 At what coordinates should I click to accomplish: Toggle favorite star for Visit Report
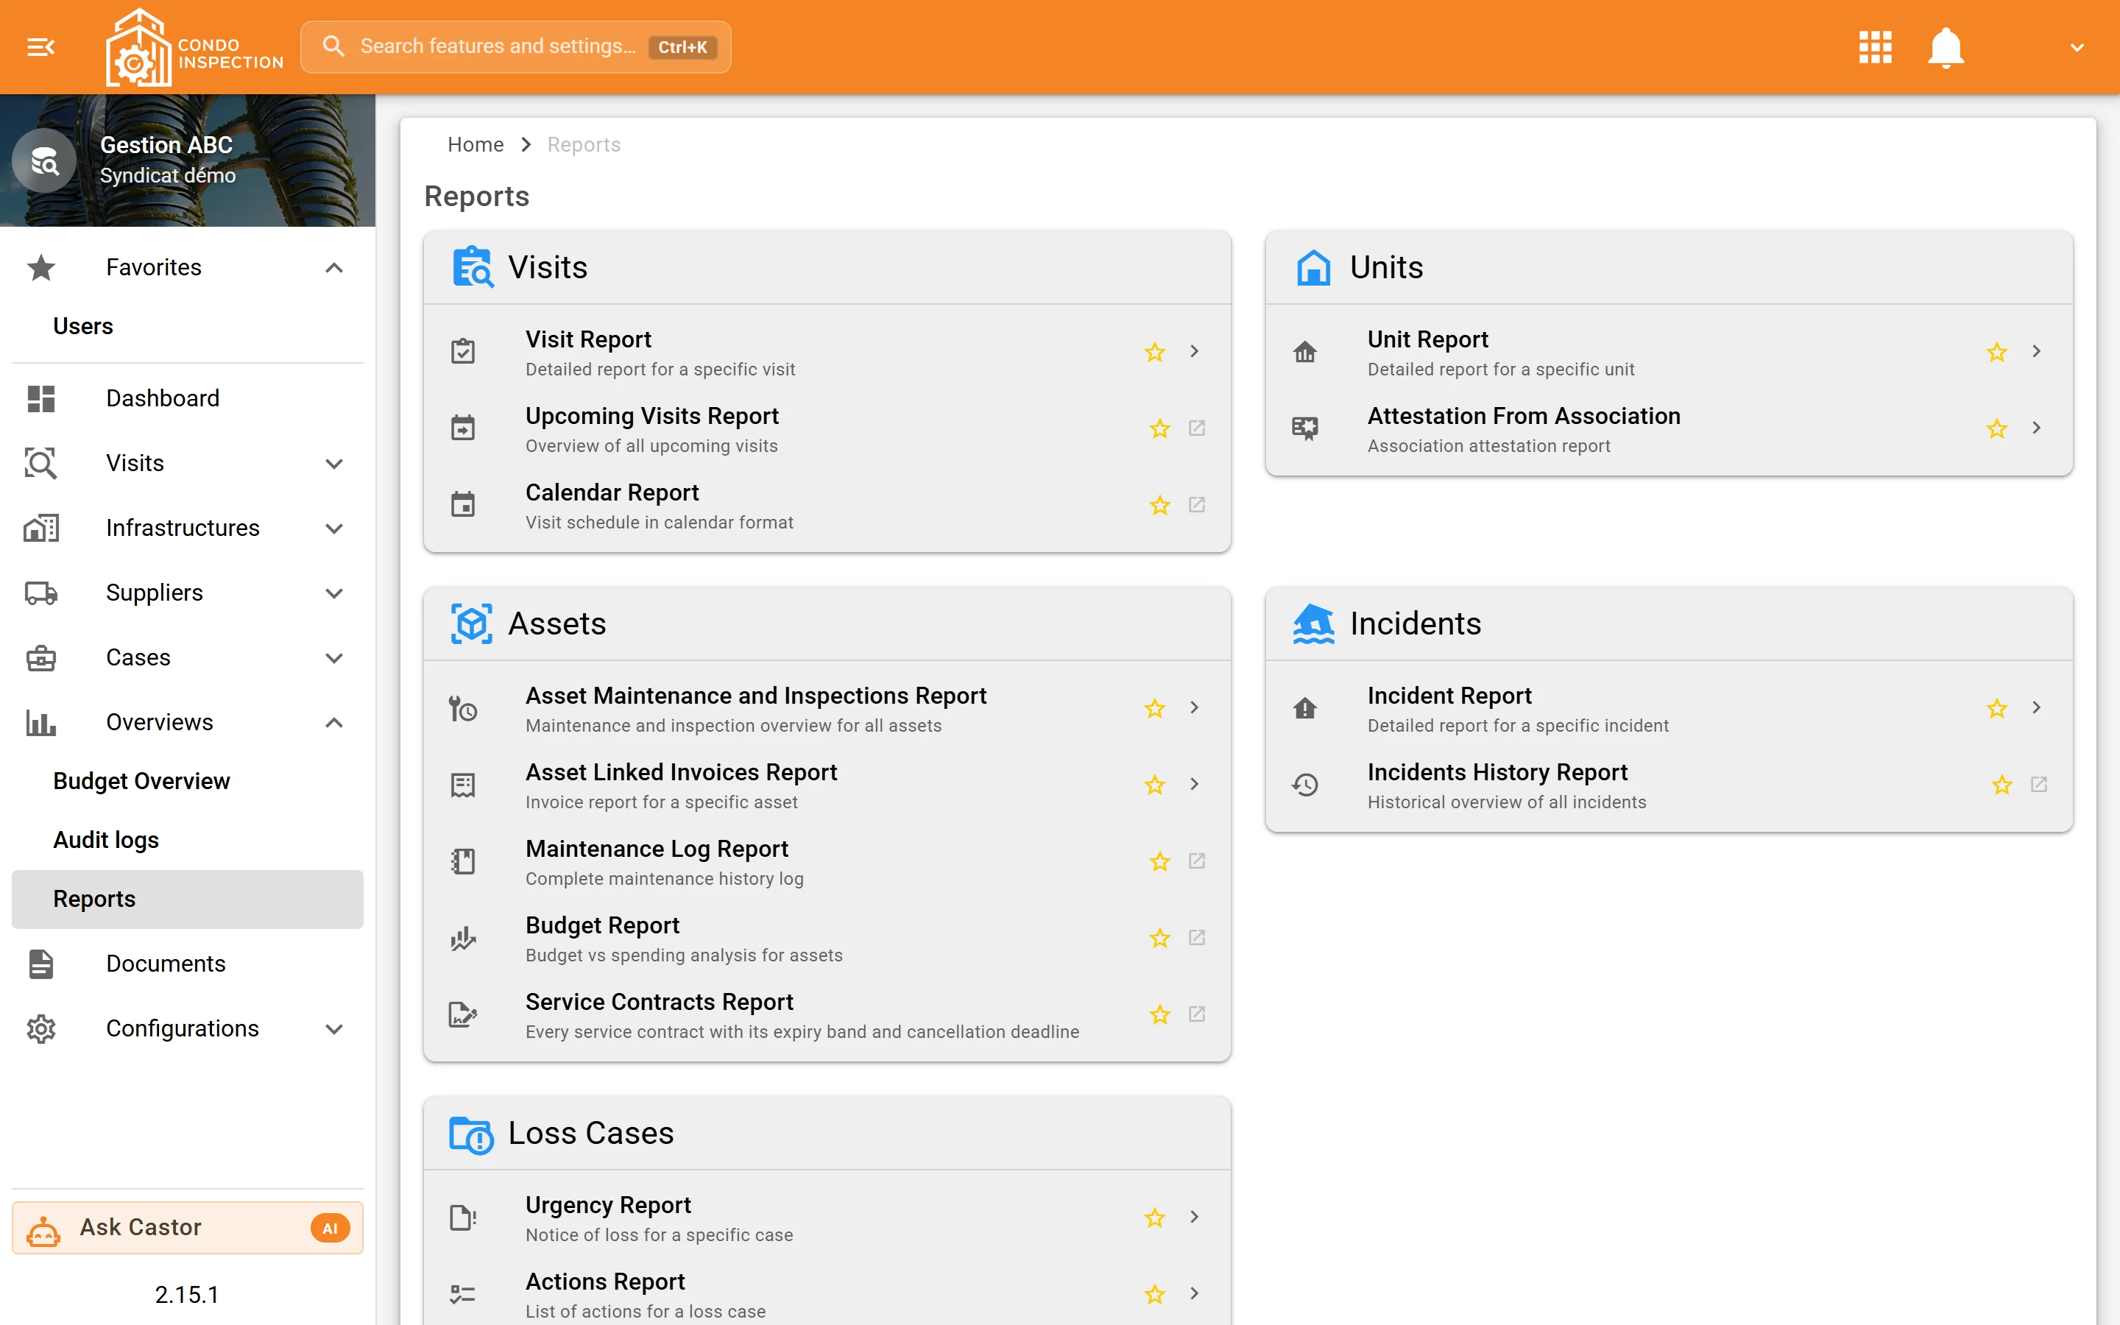(x=1155, y=353)
